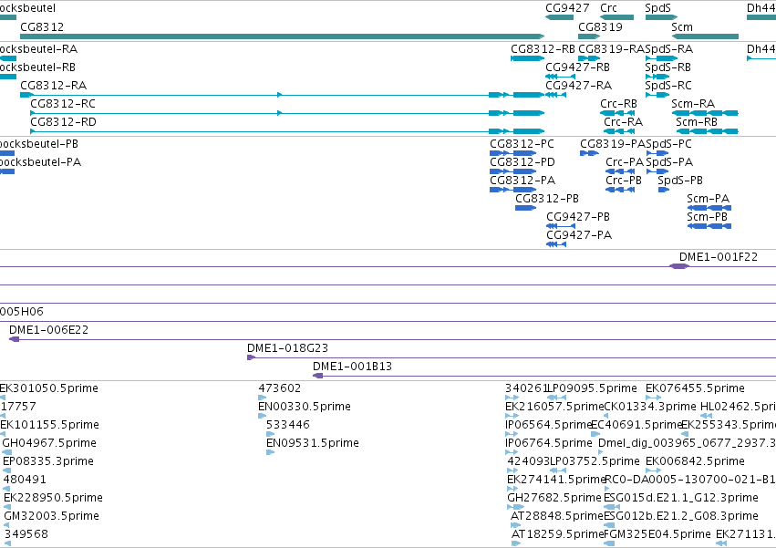Open transcript bocksbeutel-RA

(37, 49)
